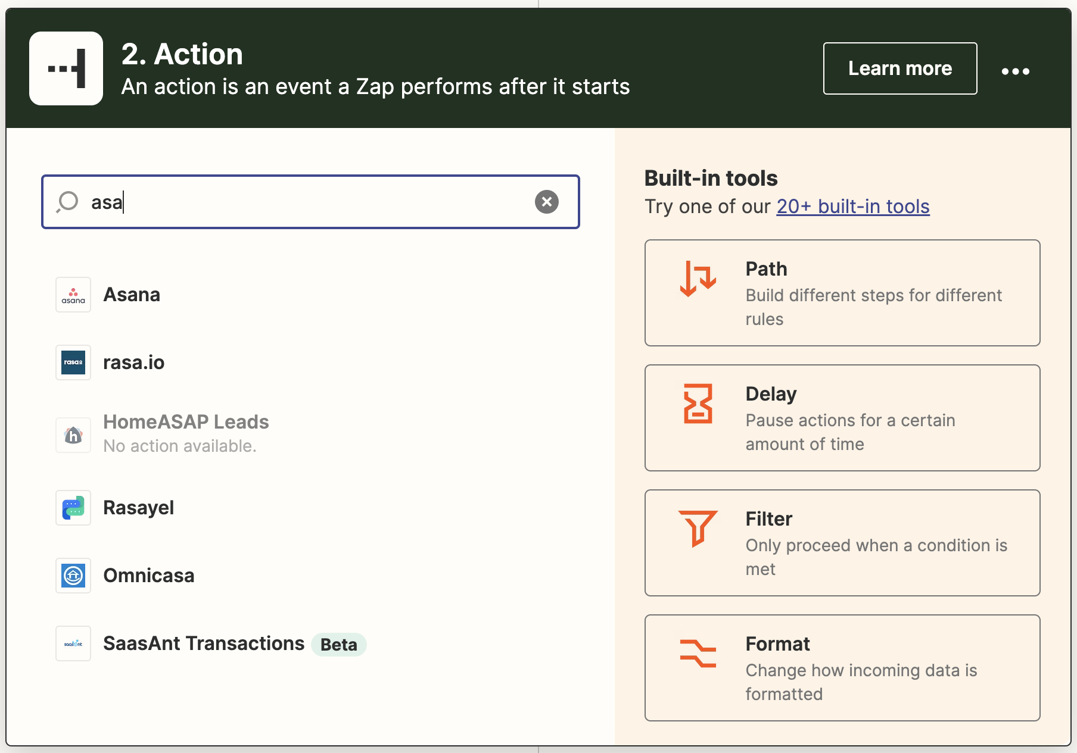Screen dimensions: 1077x753
Task: Click the Filter funnel icon
Action: (697, 529)
